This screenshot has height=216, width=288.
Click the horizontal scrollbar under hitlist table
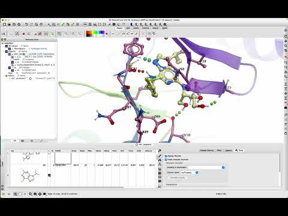[x=65, y=187]
